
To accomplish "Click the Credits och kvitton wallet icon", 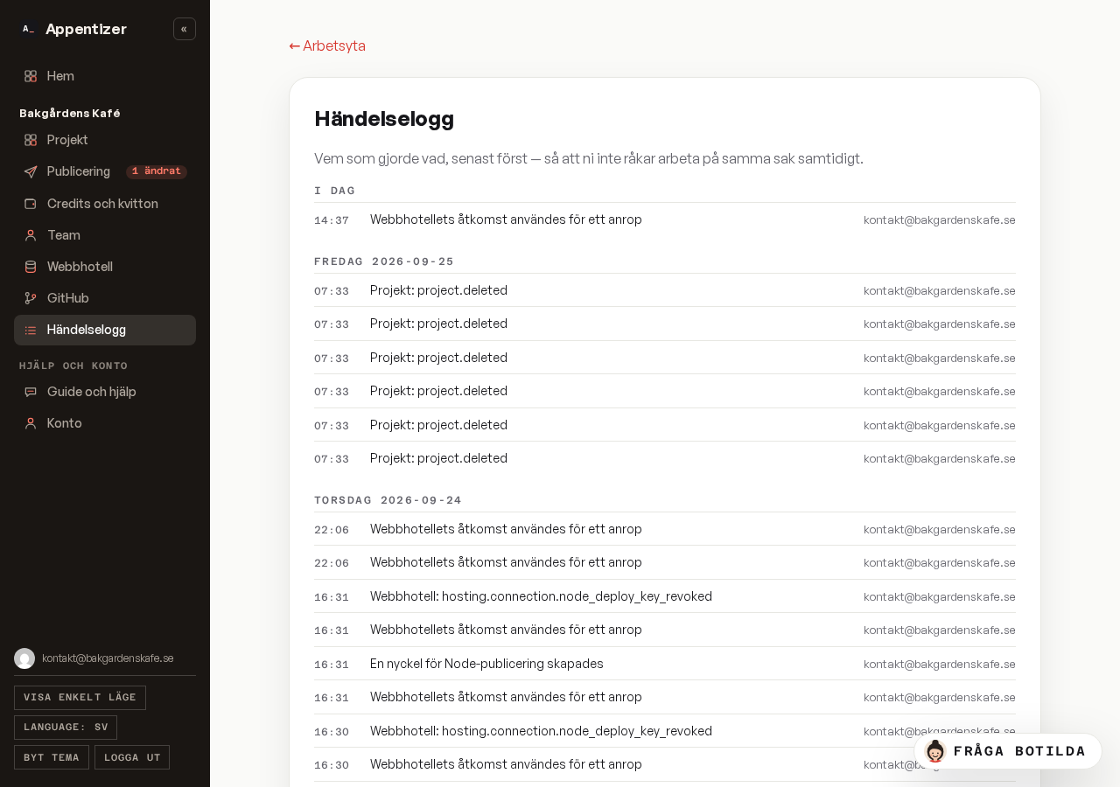I will point(31,204).
